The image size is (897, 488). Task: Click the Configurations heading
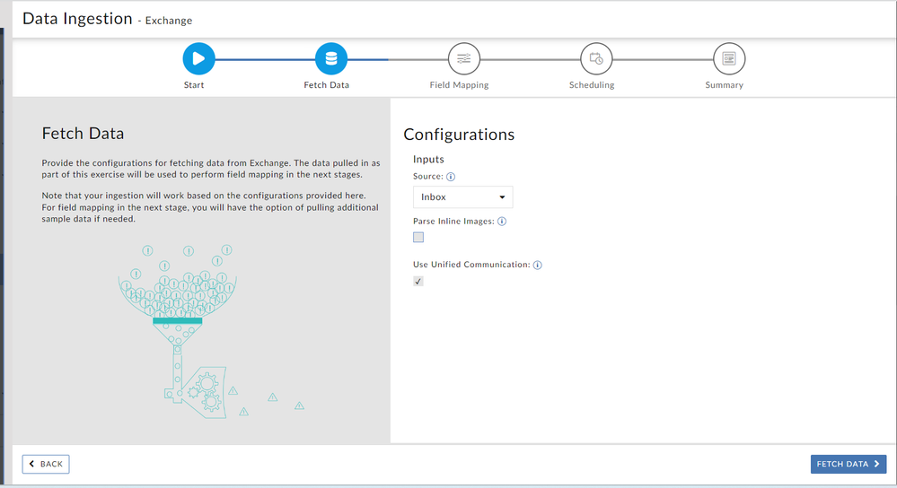(x=459, y=135)
